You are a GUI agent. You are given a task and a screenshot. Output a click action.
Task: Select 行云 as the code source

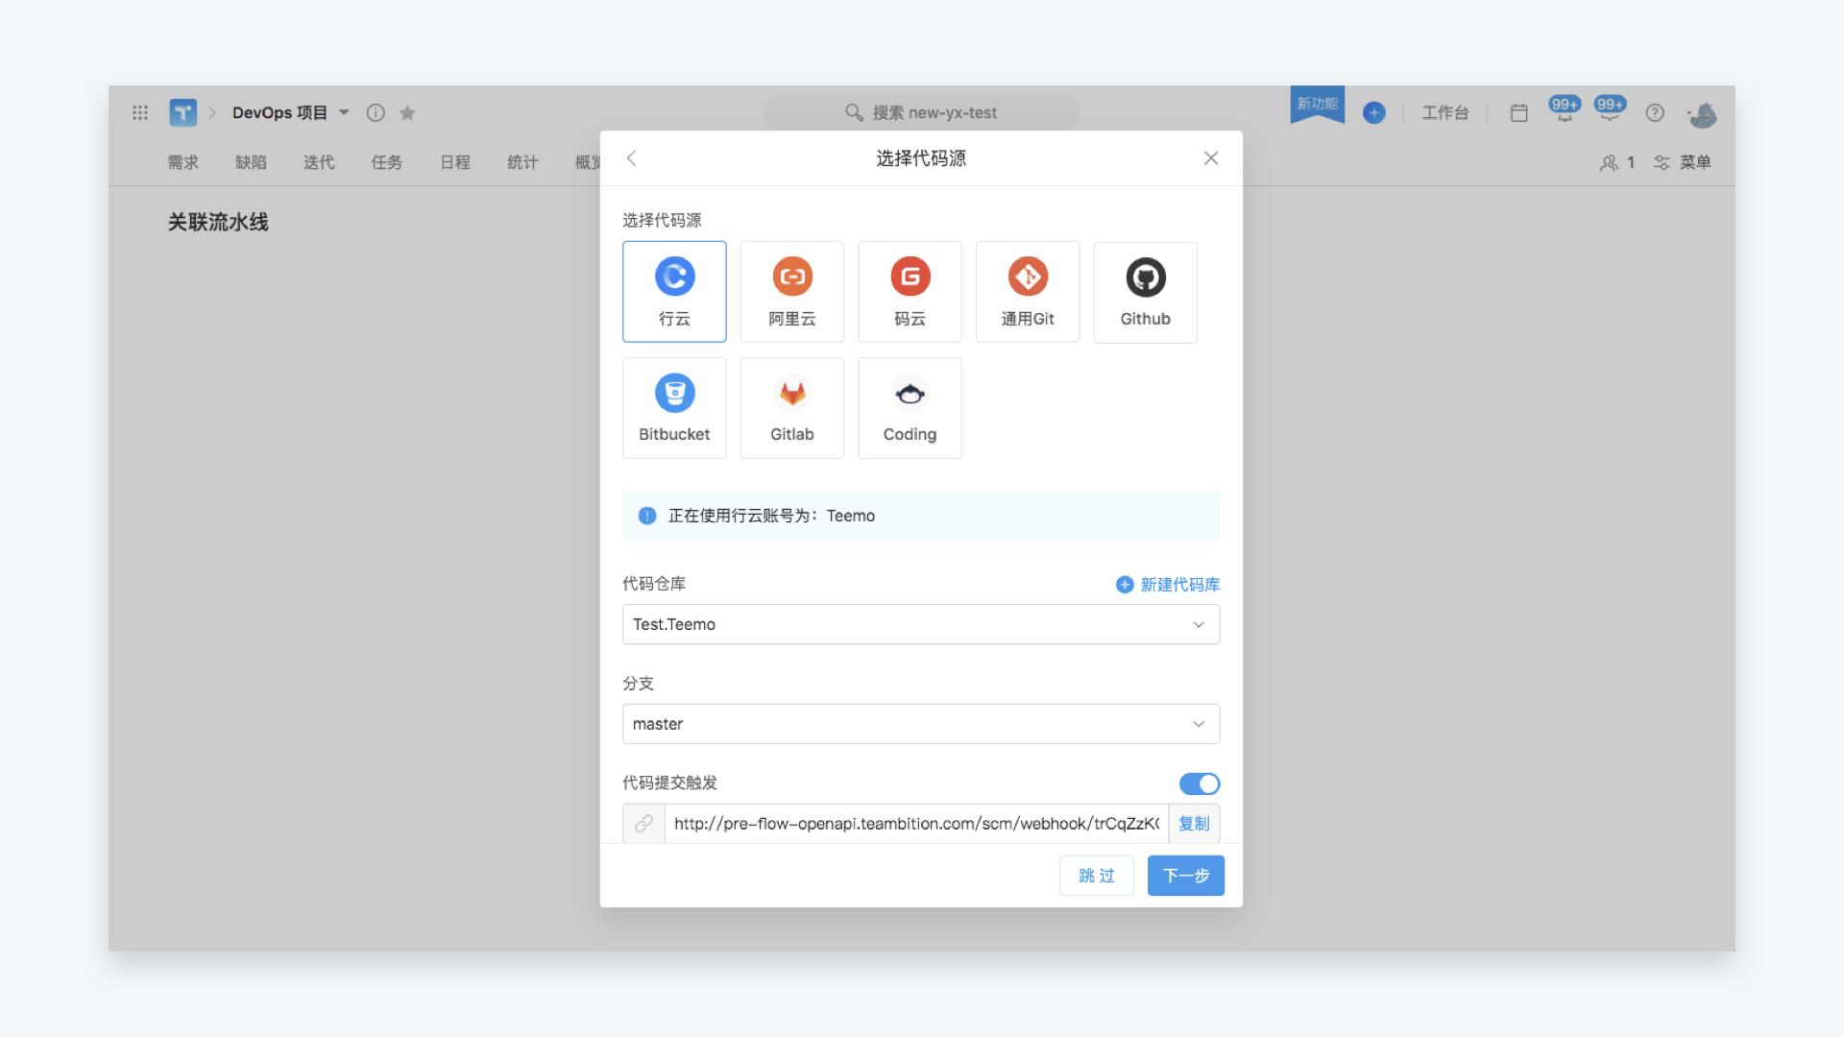(x=674, y=292)
